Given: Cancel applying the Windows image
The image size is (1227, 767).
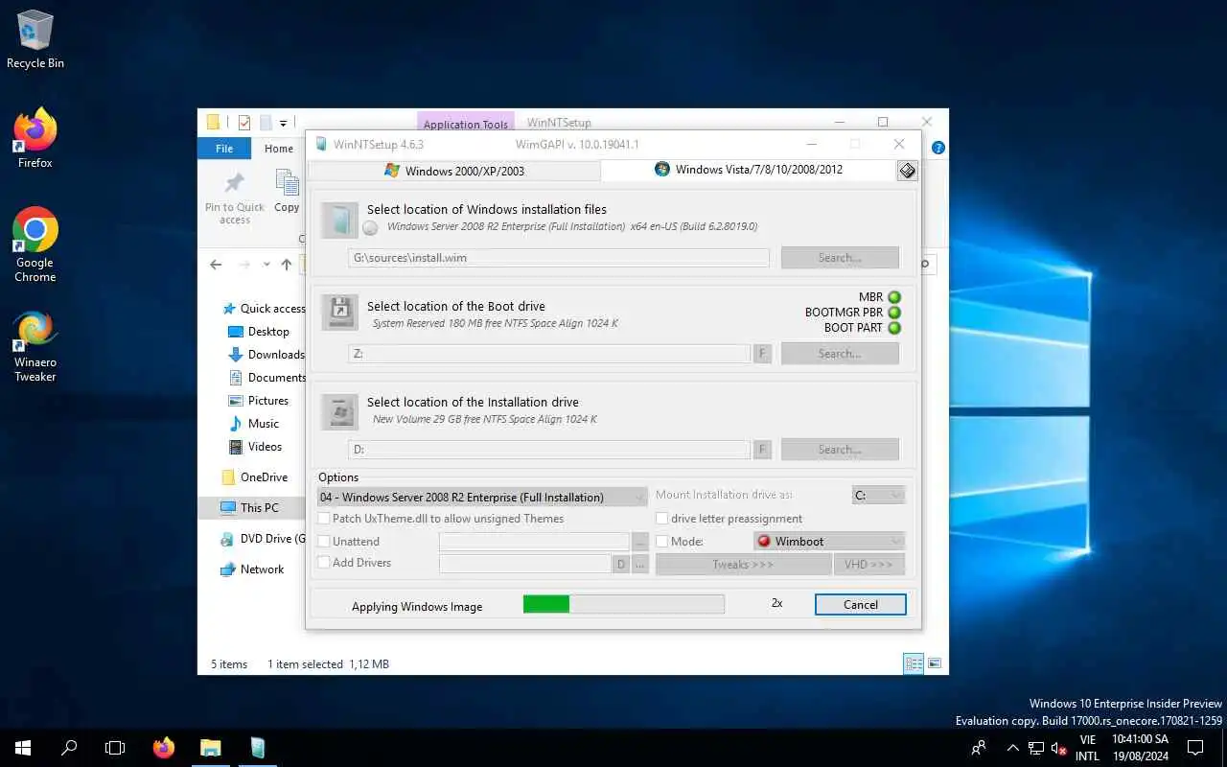Looking at the screenshot, I should pyautogui.click(x=861, y=605).
